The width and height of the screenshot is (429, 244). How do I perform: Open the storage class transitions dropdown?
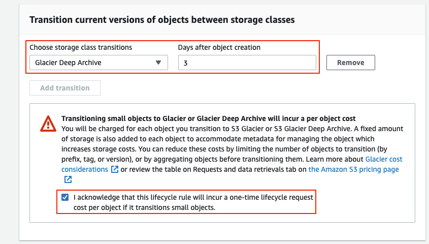pyautogui.click(x=98, y=63)
